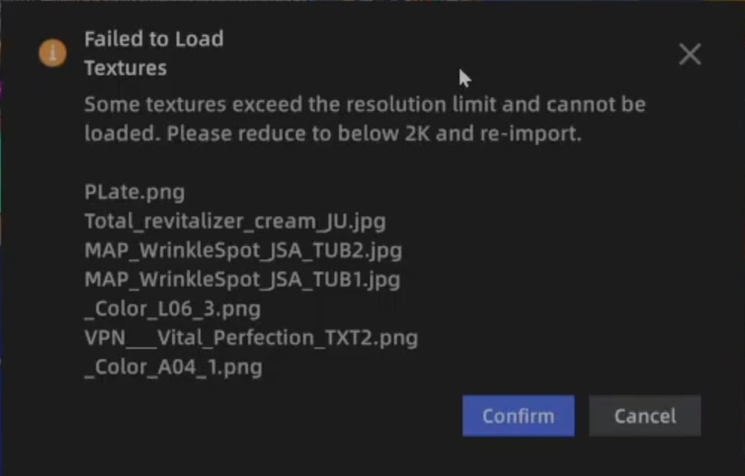The height and width of the screenshot is (476, 745).
Task: Click the orange info icon beside the title
Action: coord(53,53)
